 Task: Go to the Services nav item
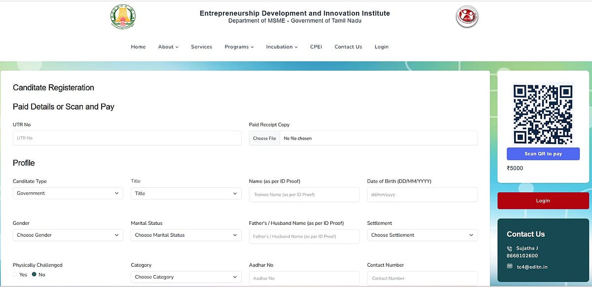point(201,47)
